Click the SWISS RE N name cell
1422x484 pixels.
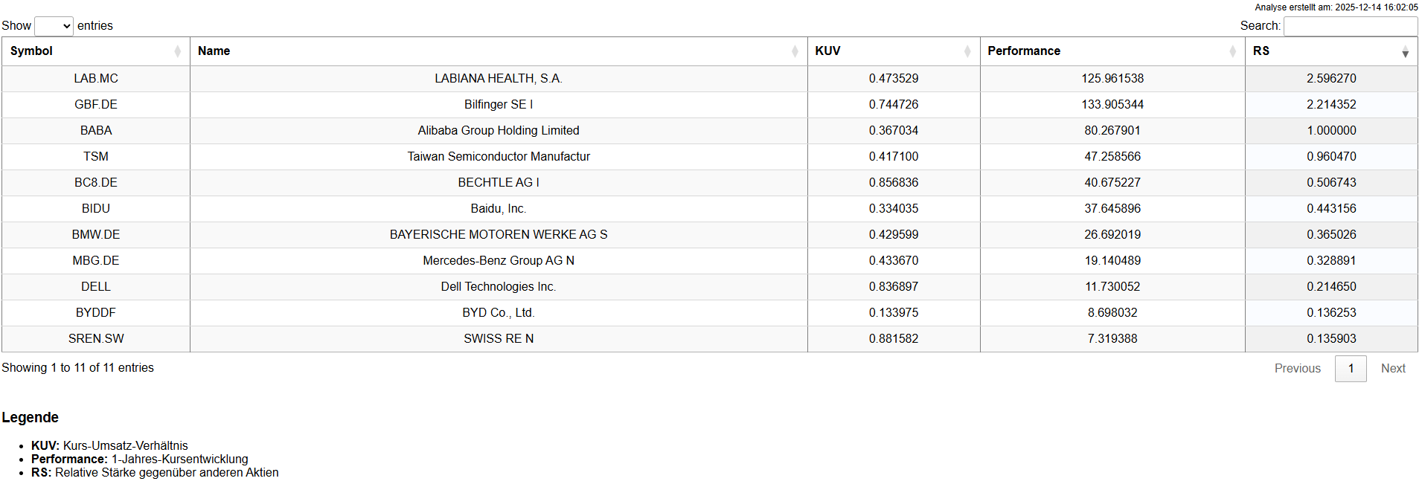coord(499,339)
